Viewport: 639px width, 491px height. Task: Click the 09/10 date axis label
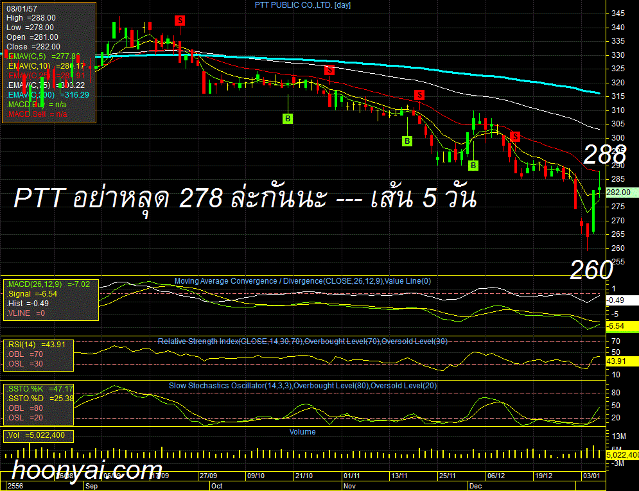pyautogui.click(x=256, y=476)
